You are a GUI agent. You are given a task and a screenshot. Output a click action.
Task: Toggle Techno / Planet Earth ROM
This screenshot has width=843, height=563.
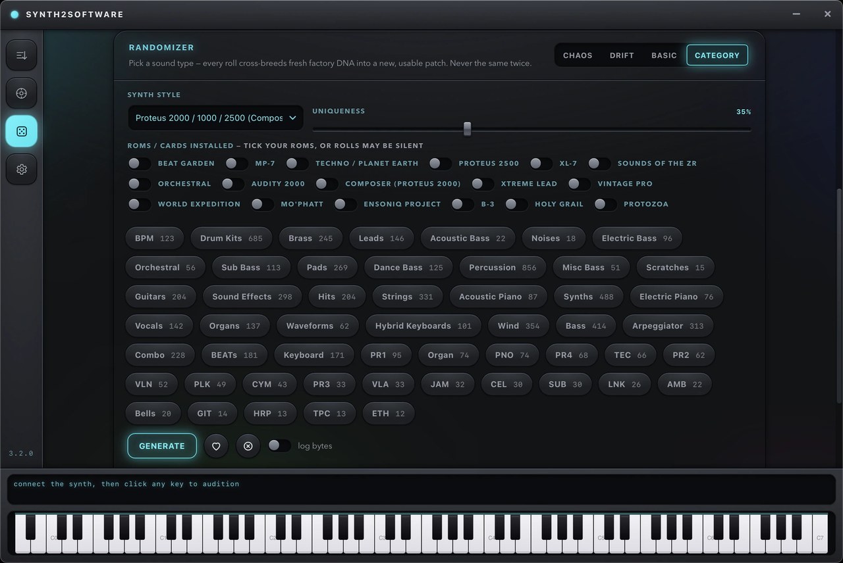click(297, 163)
